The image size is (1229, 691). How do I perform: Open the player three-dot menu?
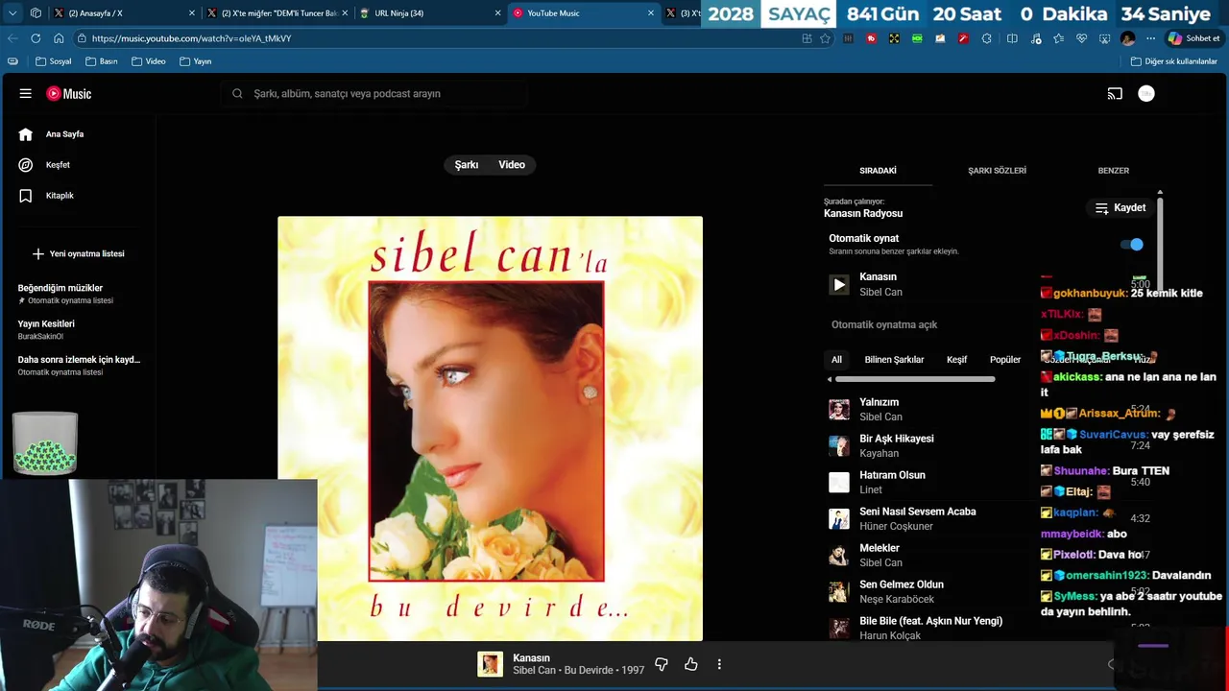[719, 664]
